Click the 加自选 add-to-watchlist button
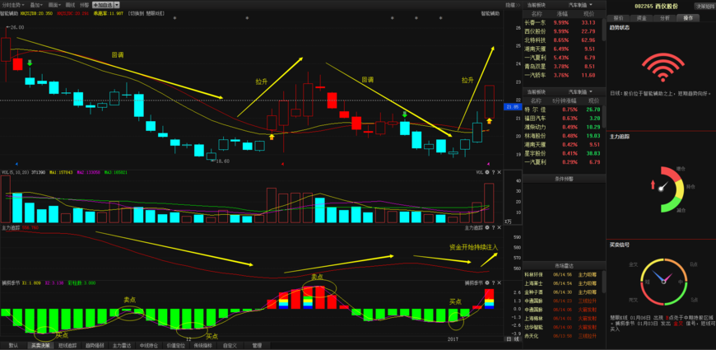This screenshot has width=716, height=350. click(x=103, y=5)
